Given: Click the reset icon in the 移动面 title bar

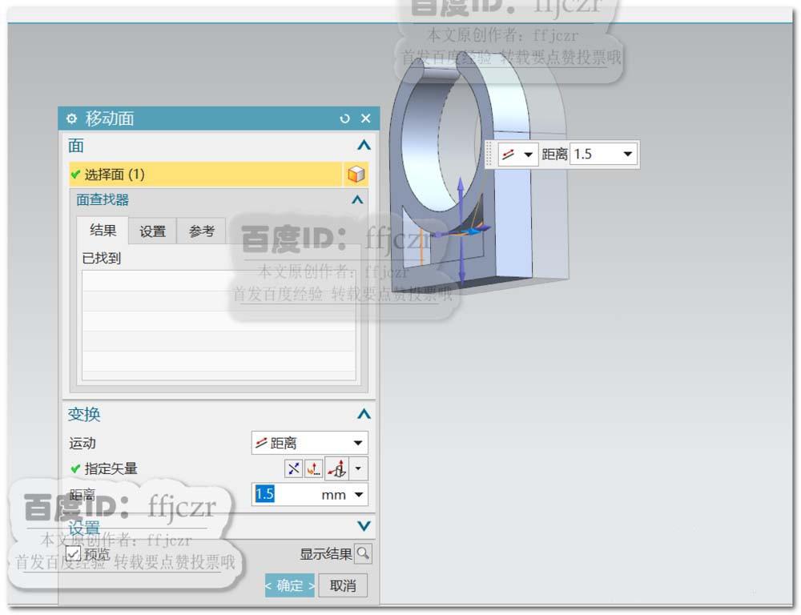Looking at the screenshot, I should (344, 118).
